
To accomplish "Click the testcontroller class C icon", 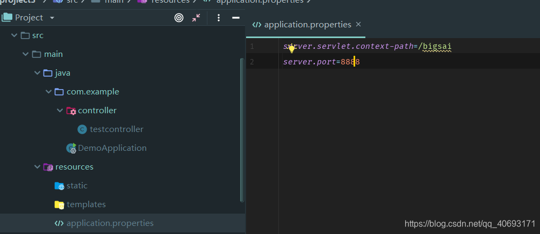I will click(82, 129).
